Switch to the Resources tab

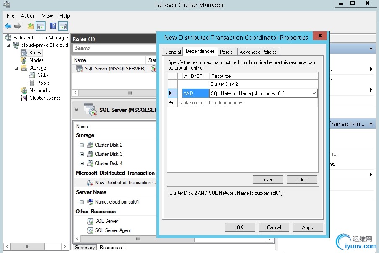[x=111, y=248]
